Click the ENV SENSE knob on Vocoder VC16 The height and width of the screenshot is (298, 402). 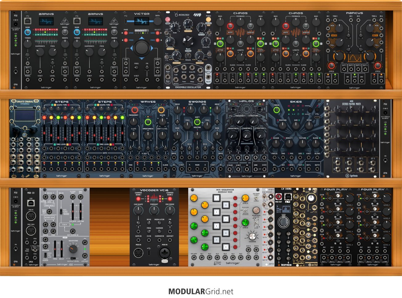tap(170, 210)
